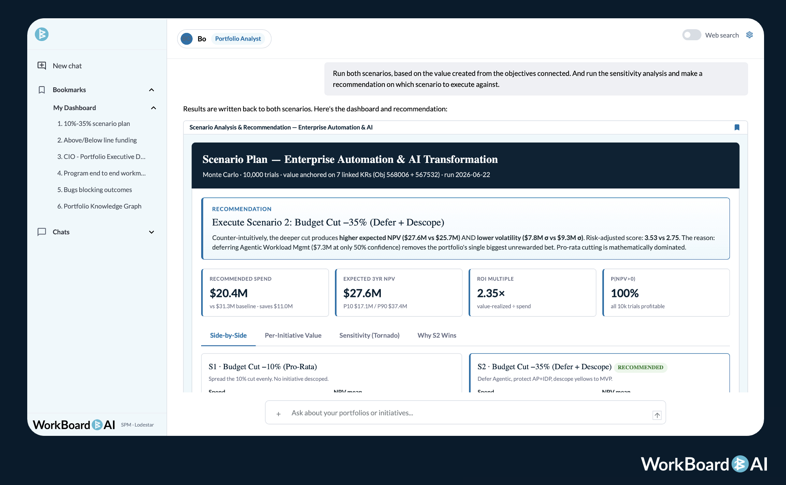Switch to the Sensitivity (Tornado) tab
786x485 pixels.
(369, 336)
